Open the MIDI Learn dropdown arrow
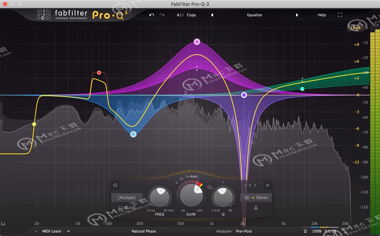The width and height of the screenshot is (380, 236). pos(68,231)
